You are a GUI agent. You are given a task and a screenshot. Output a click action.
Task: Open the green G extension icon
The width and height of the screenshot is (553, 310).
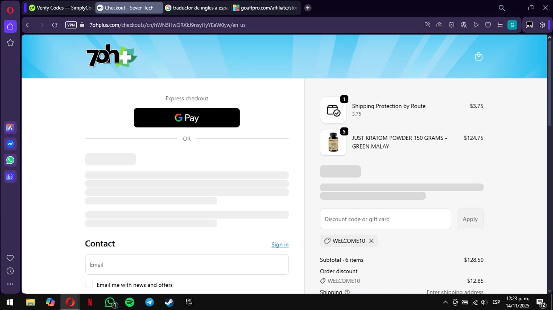512,25
